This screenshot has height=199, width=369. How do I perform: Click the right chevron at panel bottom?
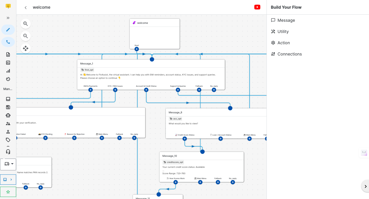pos(365,186)
